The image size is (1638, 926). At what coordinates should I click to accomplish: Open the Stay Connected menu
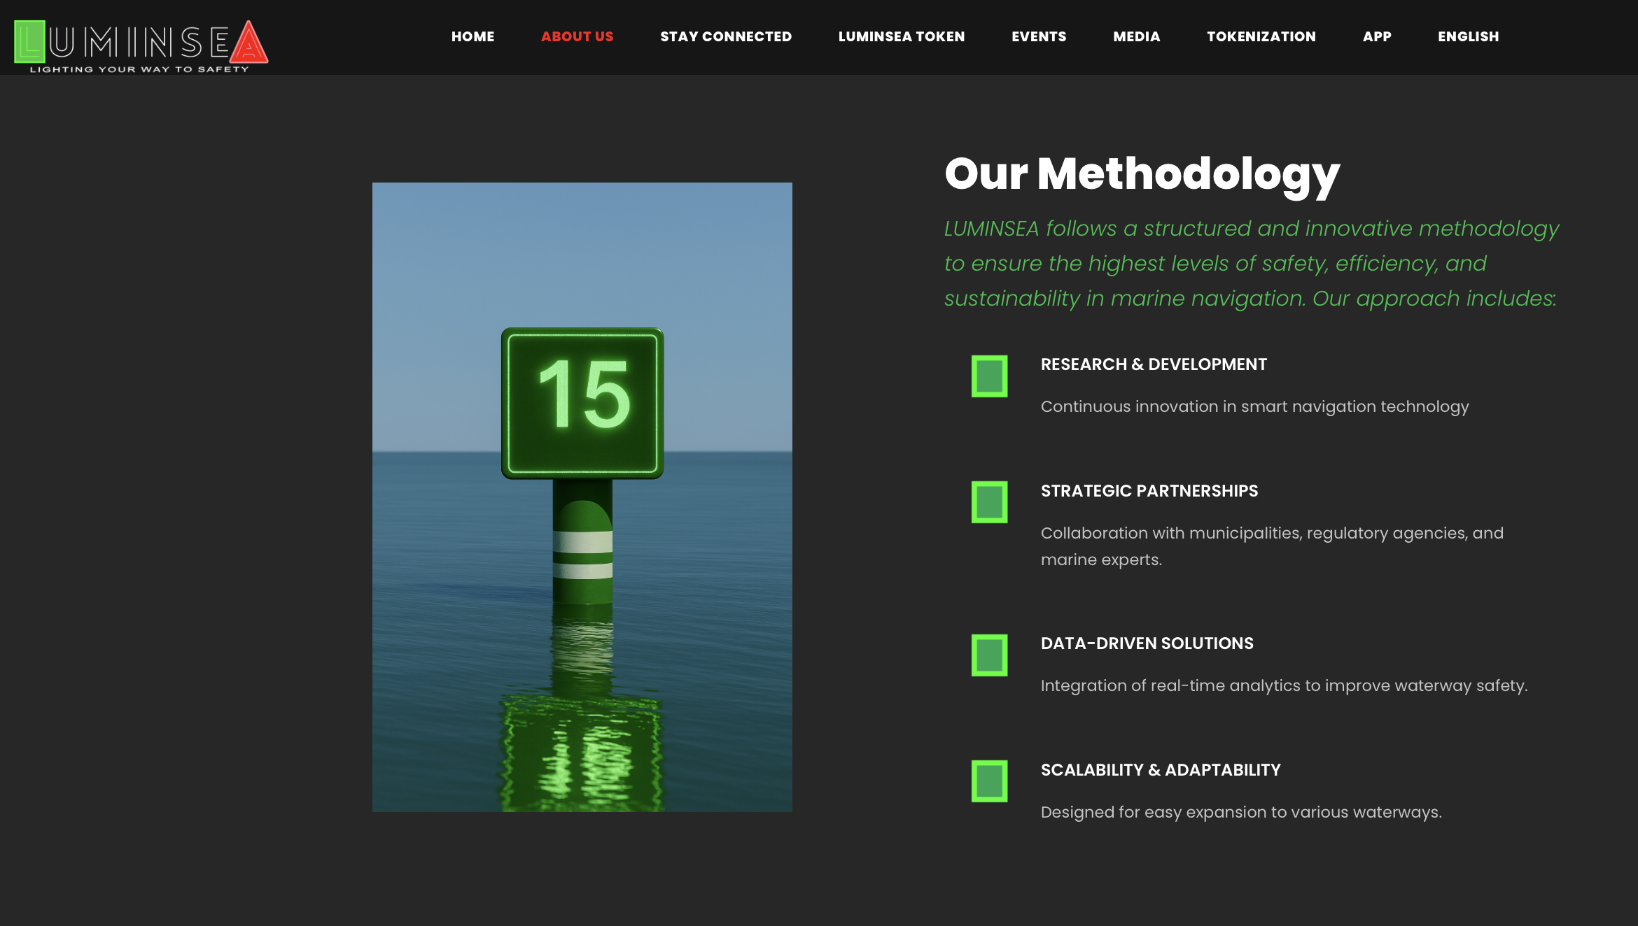(725, 36)
